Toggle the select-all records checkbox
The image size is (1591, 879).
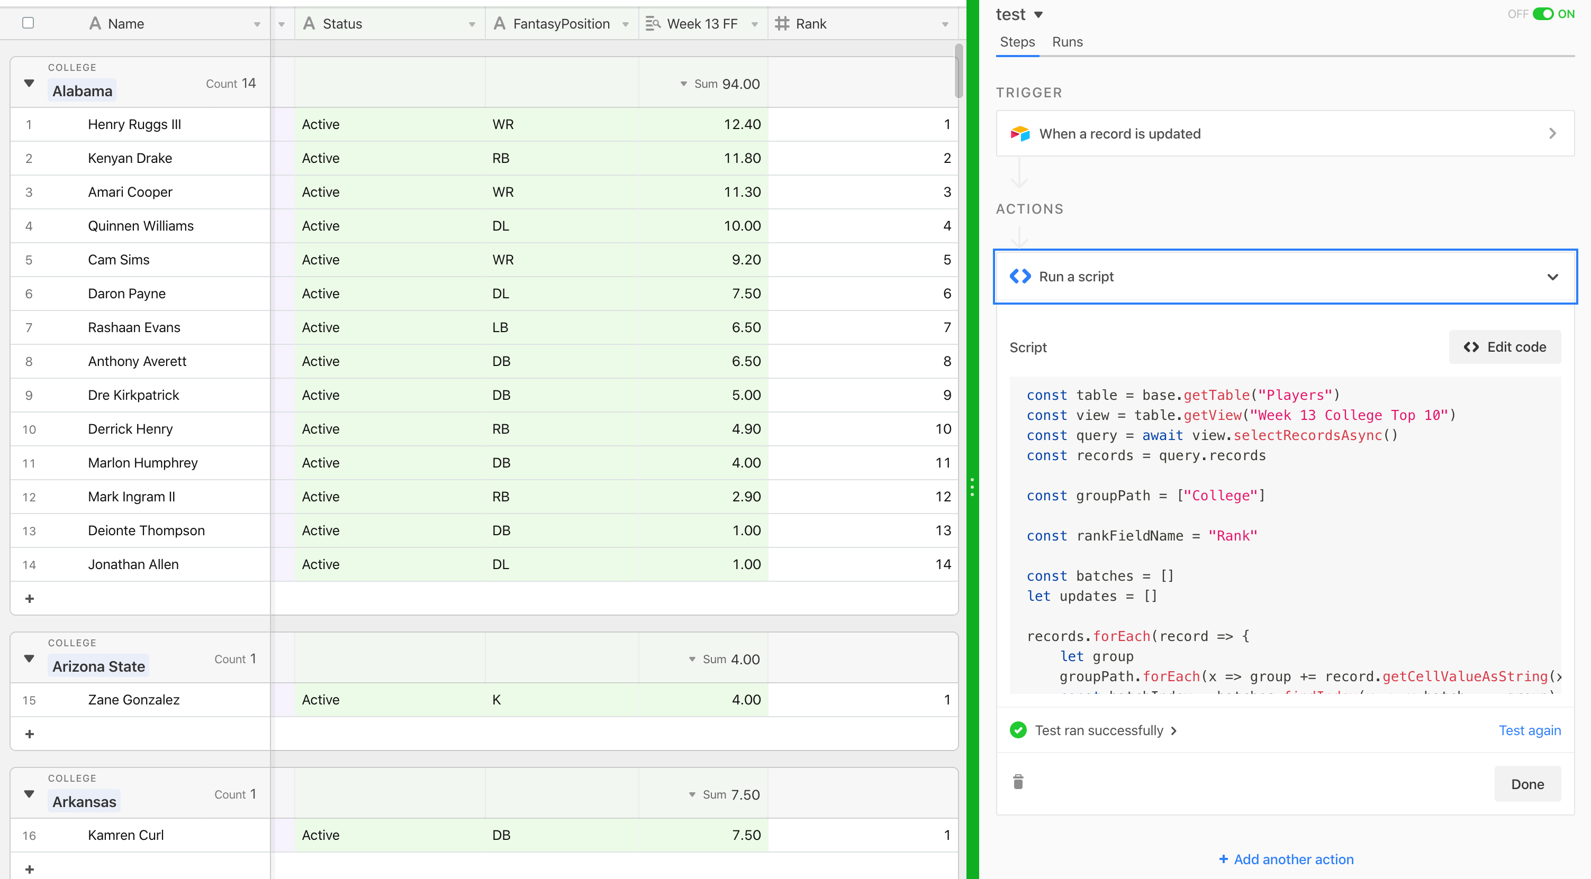(28, 23)
